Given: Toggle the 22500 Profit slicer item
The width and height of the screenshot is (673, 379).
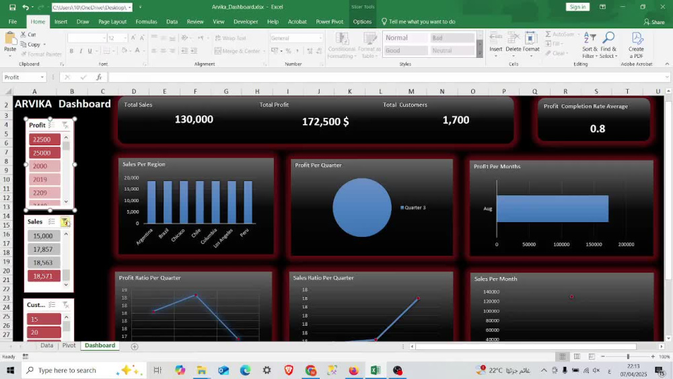Looking at the screenshot, I should pyautogui.click(x=44, y=139).
